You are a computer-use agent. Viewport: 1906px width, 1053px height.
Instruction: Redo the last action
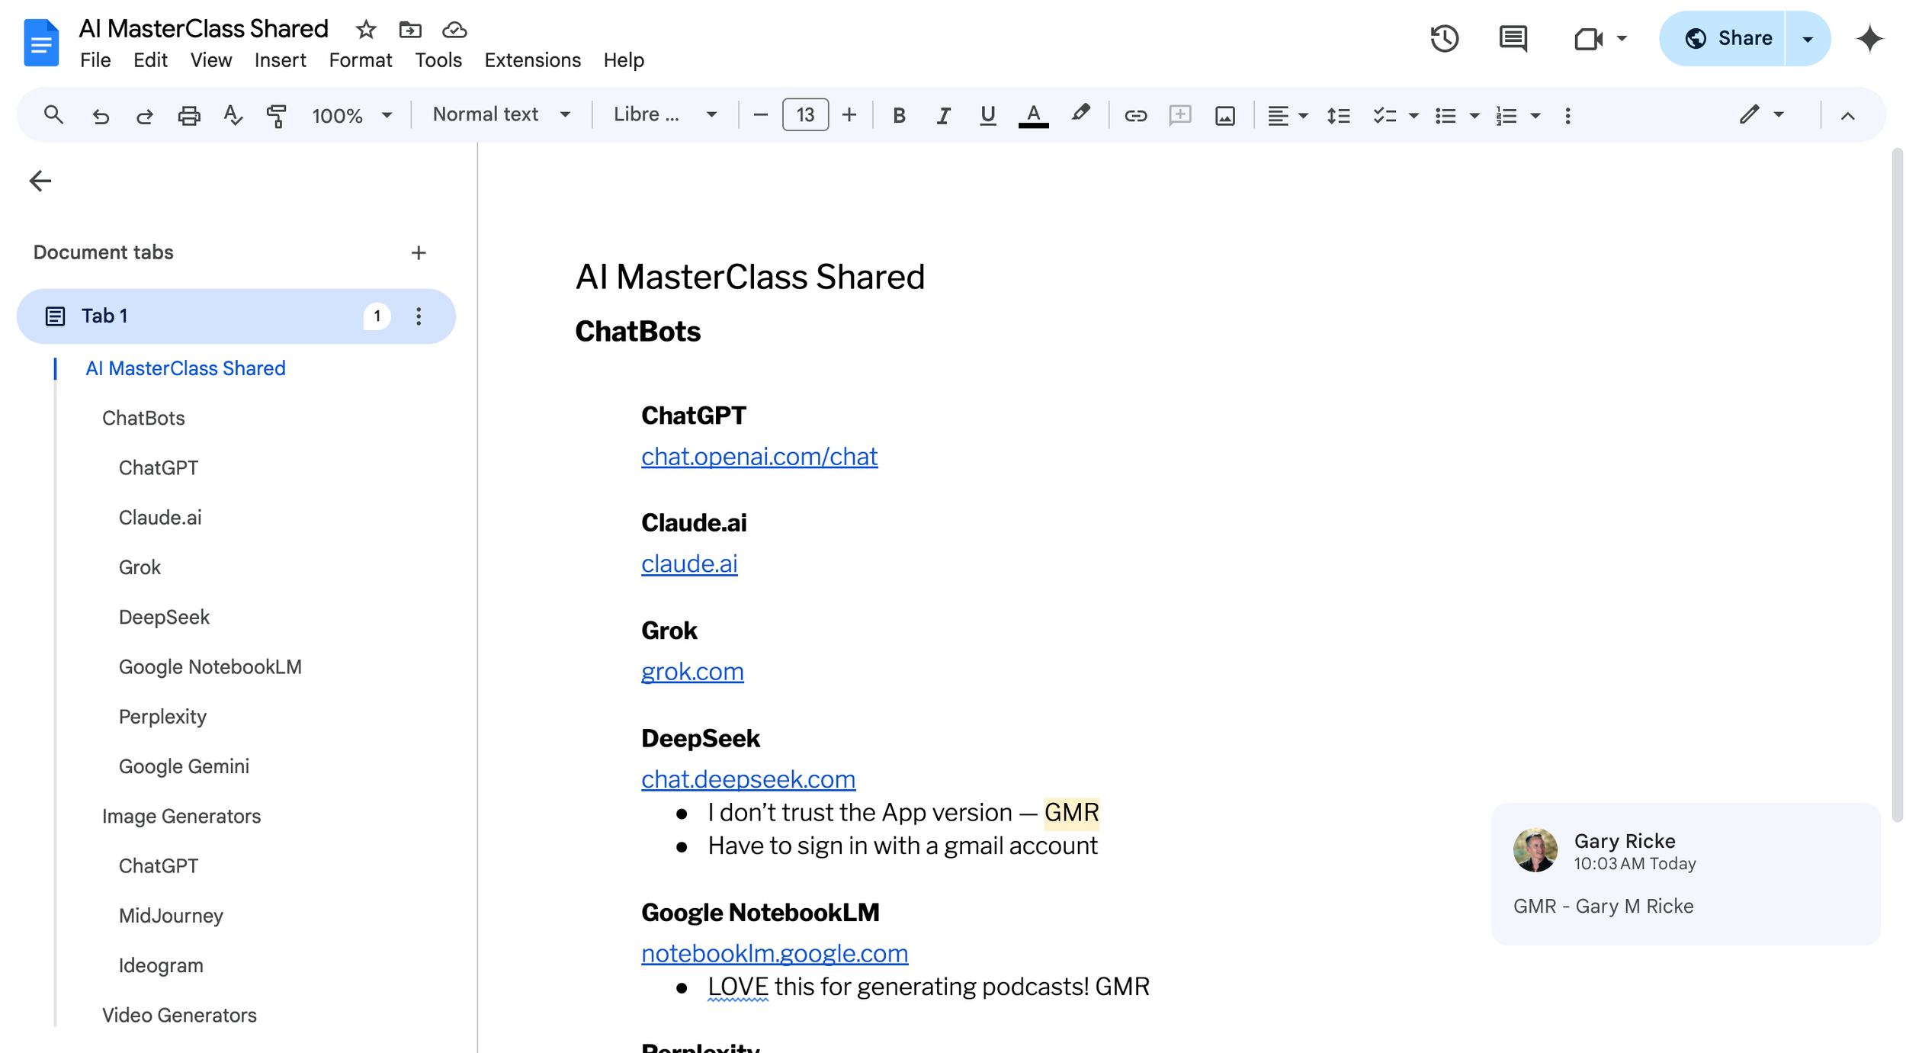(144, 115)
